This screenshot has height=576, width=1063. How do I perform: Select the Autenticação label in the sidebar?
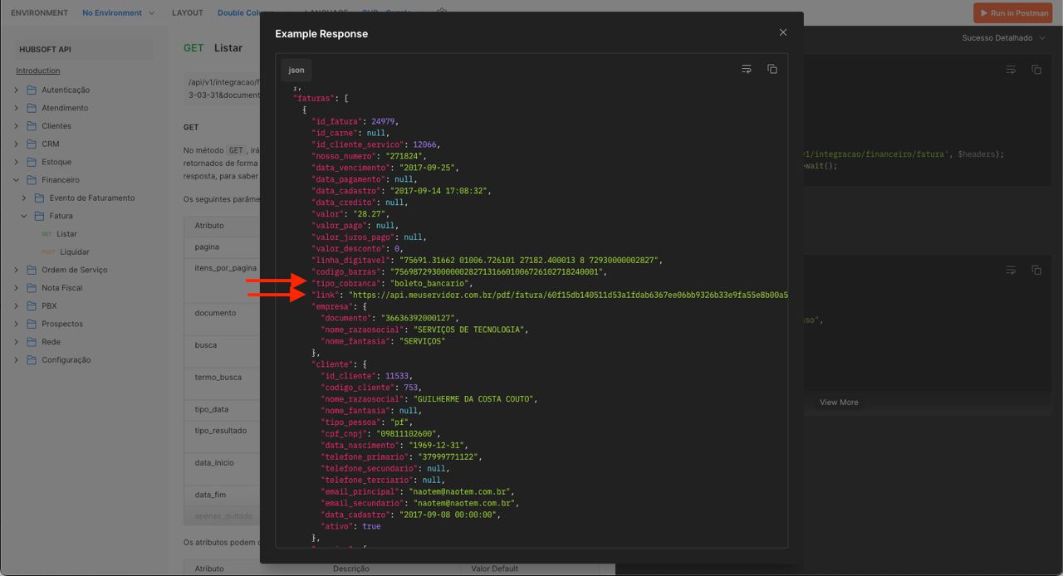pos(66,90)
